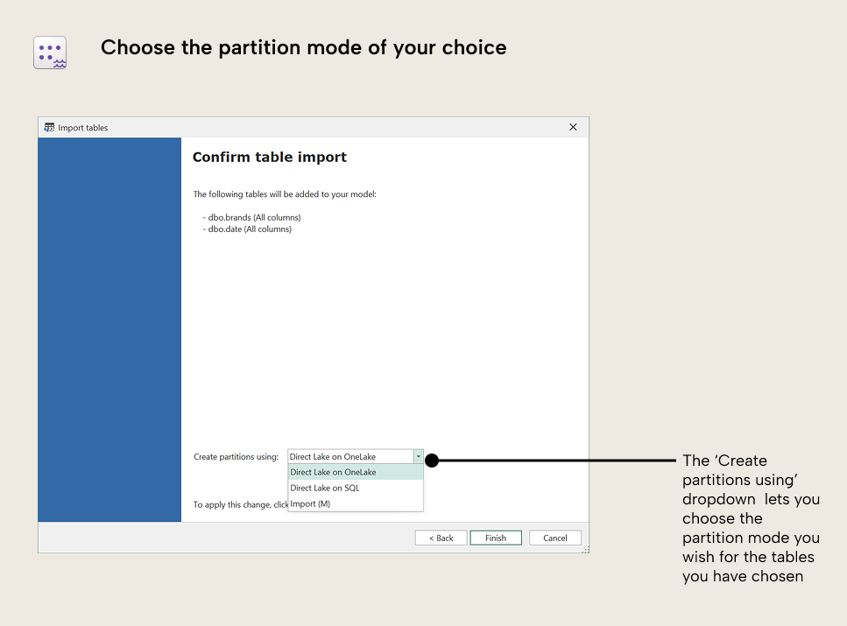
Task: Click the table icon before 'Import tables' text
Action: pyautogui.click(x=49, y=127)
